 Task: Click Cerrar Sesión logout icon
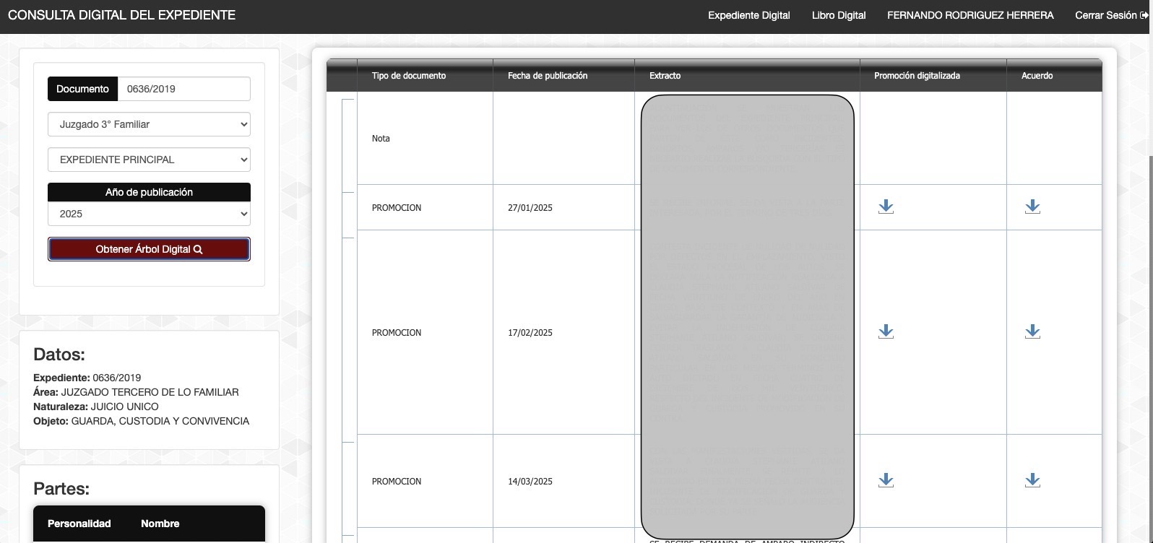[x=1144, y=15]
